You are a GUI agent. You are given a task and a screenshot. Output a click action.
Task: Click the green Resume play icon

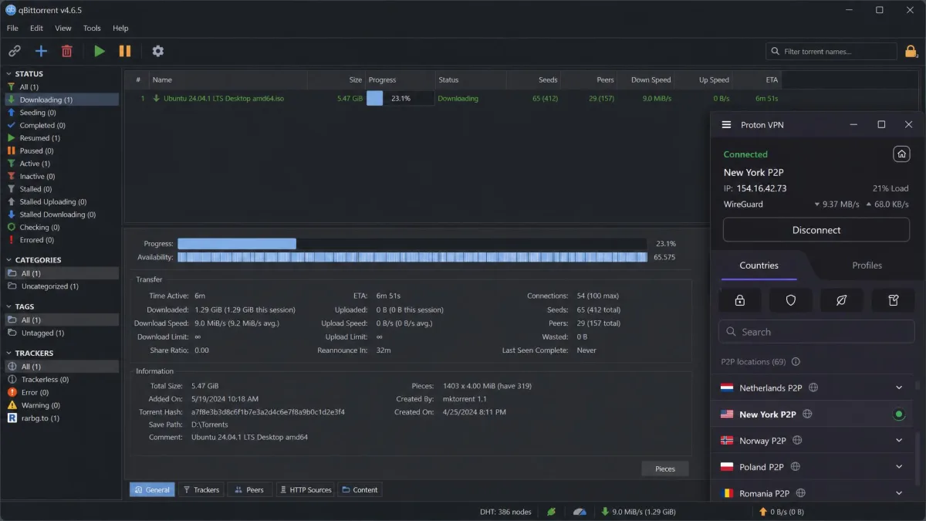(100, 51)
